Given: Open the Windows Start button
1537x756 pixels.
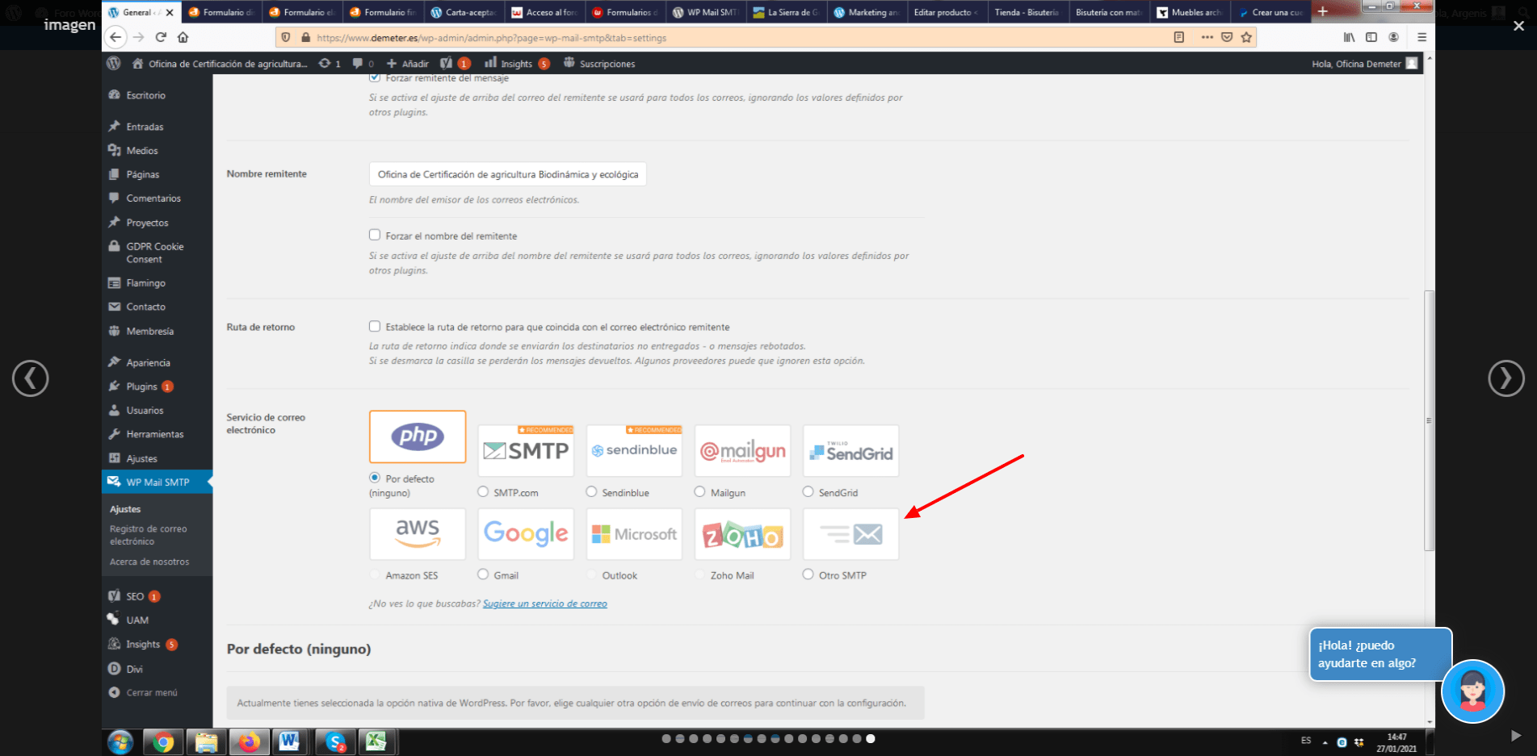Looking at the screenshot, I should 120,741.
